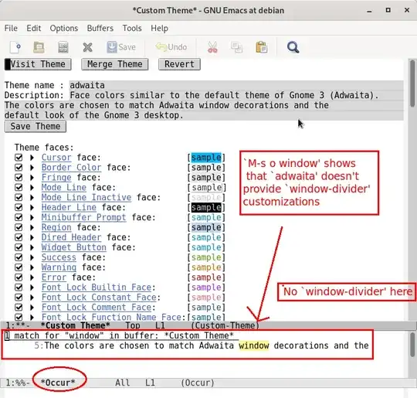Toggle the Mode Line face checkbox
Image resolution: width=417 pixels, height=398 pixels.
(x=19, y=188)
